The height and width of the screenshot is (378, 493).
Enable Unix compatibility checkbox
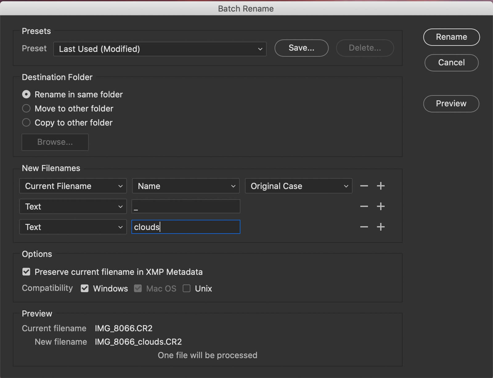(186, 288)
